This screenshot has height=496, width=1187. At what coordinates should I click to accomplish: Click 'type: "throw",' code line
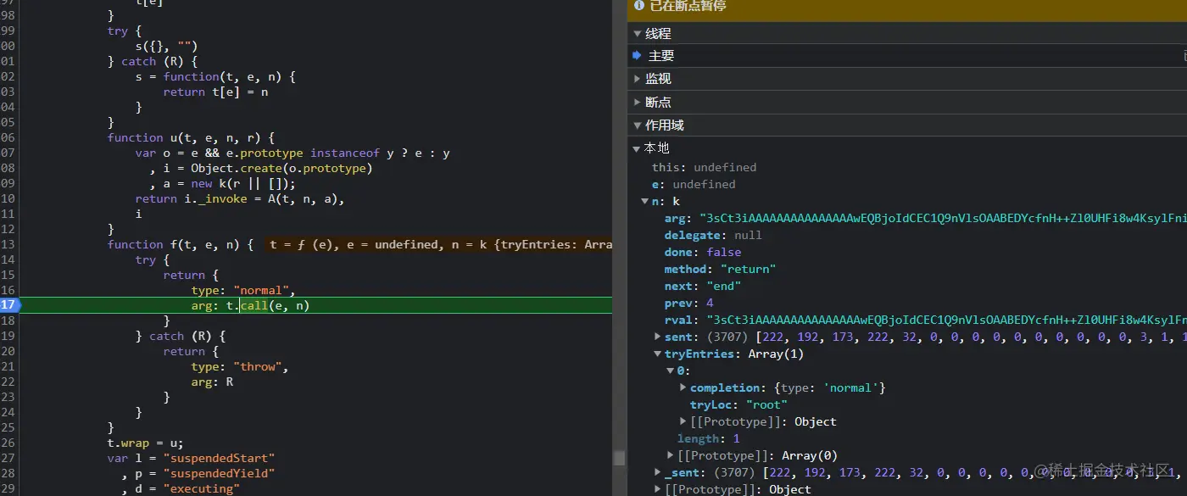click(240, 366)
